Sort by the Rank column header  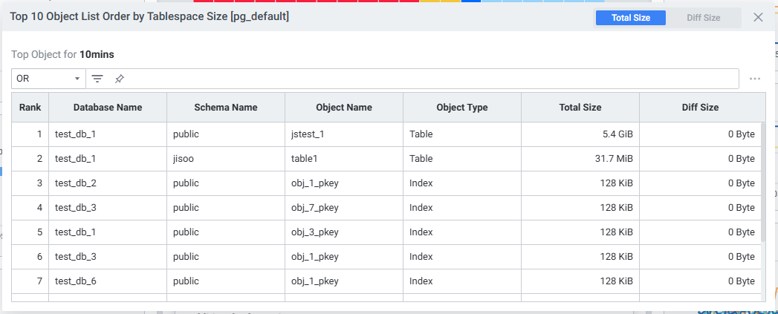[30, 108]
